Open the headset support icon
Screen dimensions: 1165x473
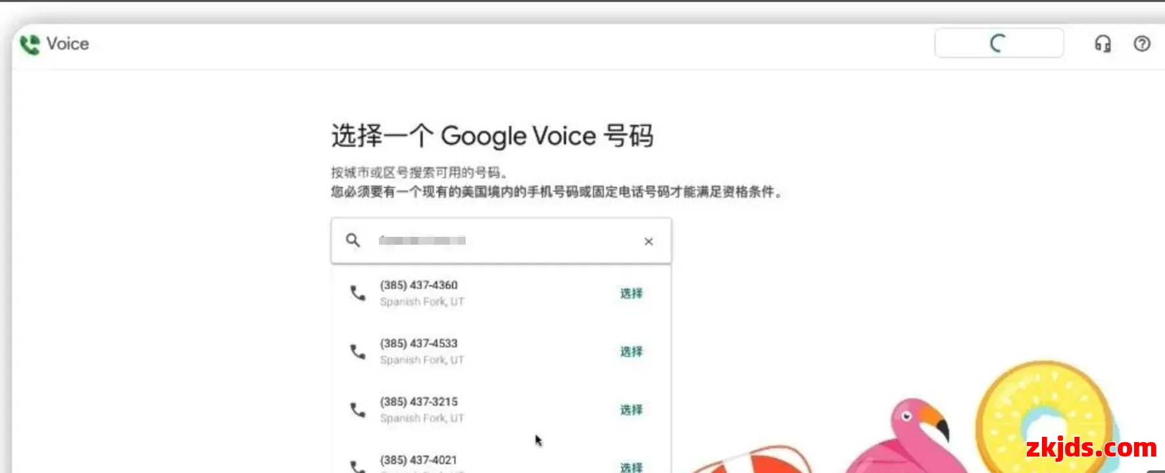point(1103,44)
